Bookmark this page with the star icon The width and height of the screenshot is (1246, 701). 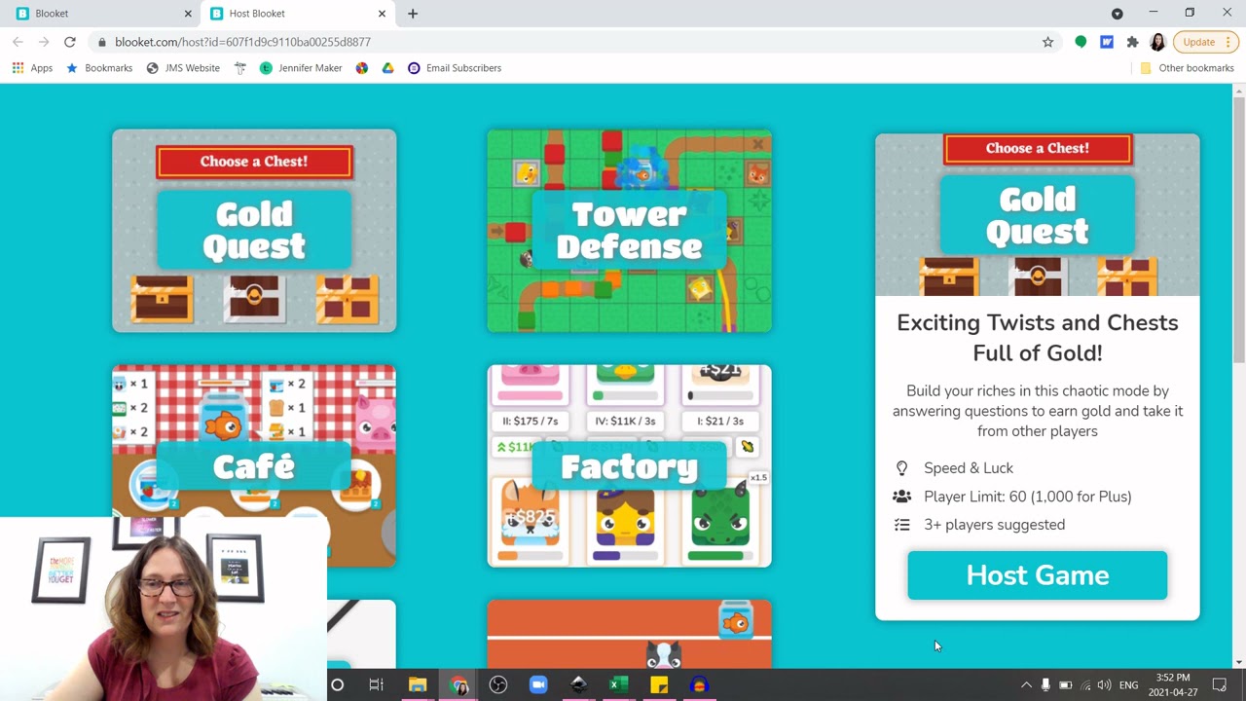[x=1047, y=42]
